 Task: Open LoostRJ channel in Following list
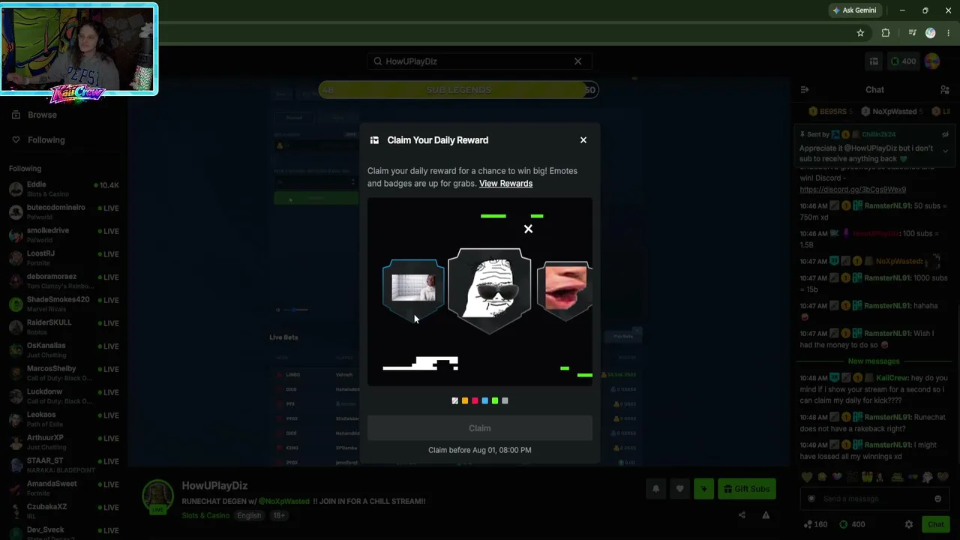click(64, 258)
